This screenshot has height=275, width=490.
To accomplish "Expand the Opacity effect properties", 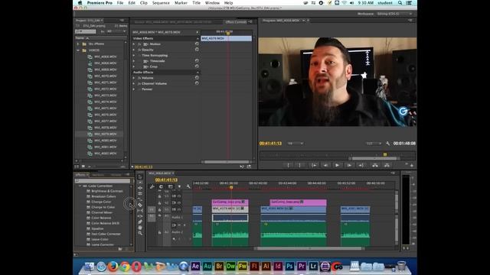I will tap(134, 50).
